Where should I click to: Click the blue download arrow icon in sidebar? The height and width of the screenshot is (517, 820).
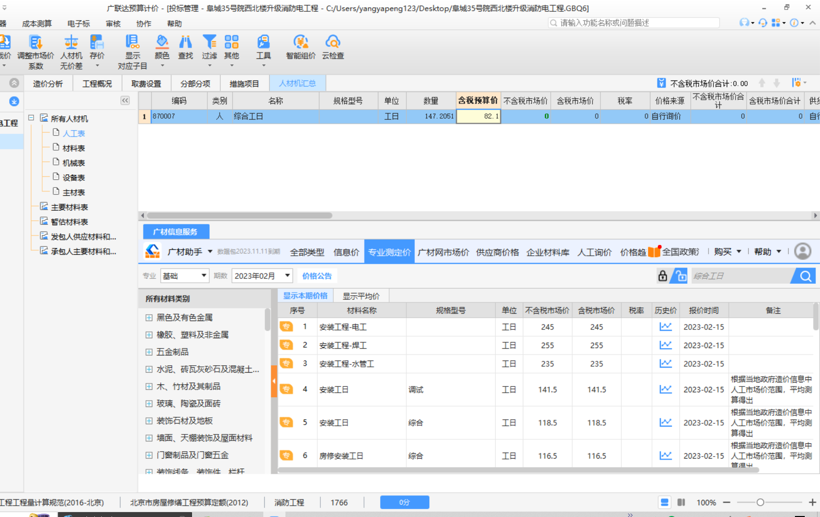pyautogui.click(x=14, y=101)
